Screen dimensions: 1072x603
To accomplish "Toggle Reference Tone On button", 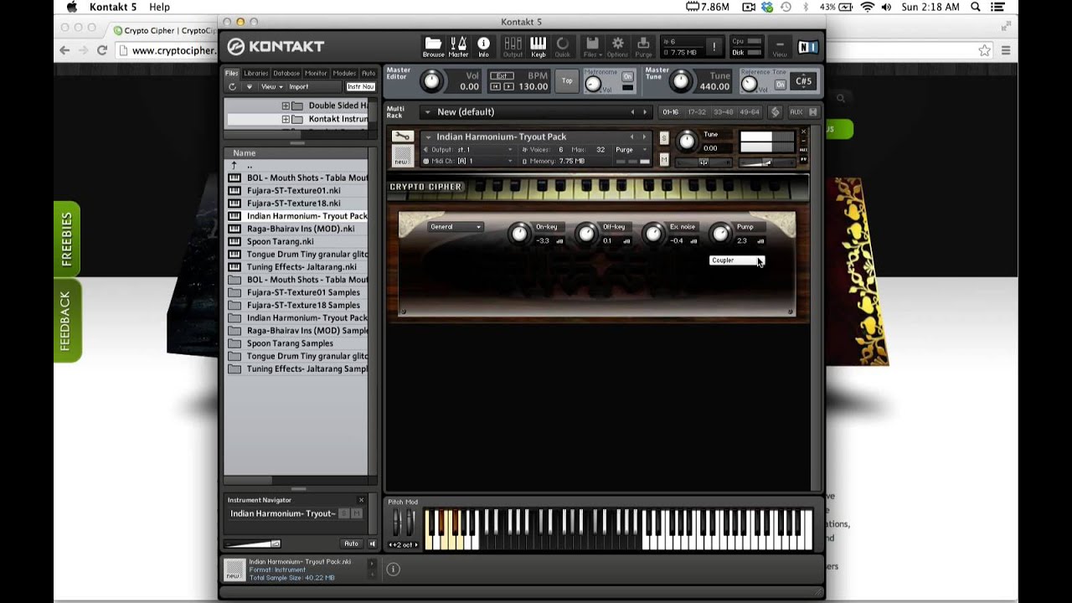I will point(780,85).
